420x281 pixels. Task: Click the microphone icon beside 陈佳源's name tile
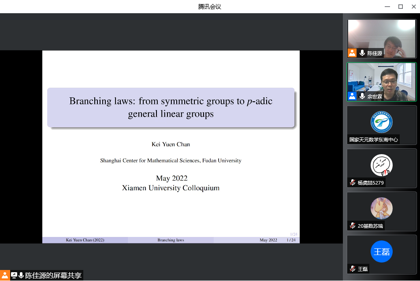[x=362, y=53]
